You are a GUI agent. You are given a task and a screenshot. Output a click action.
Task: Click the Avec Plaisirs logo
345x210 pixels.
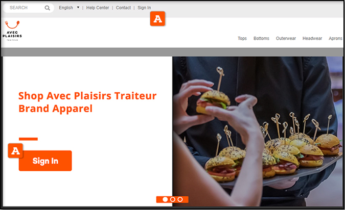tap(12, 31)
